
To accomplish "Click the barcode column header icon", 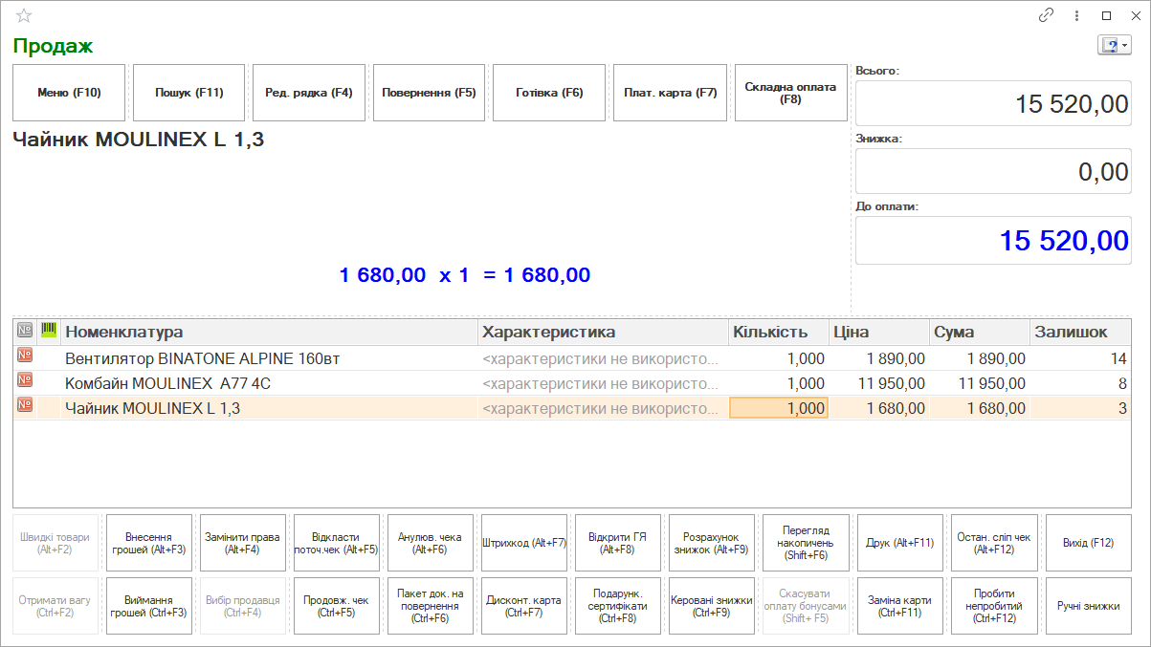I will [x=49, y=331].
